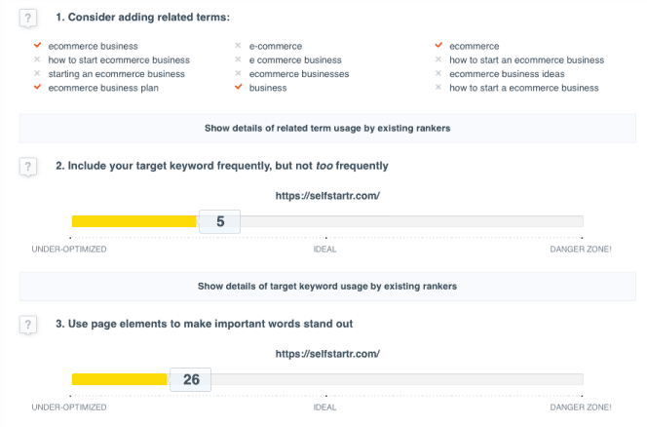Image resolution: width=647 pixels, height=427 pixels.
Task: Open the selfstartr.com URL under section 3
Action: tap(327, 354)
